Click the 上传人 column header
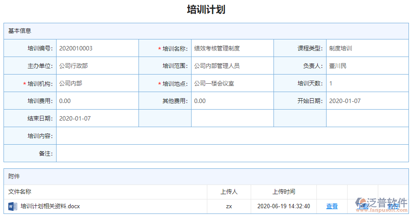Image resolution: width=412 pixels, height=217 pixels. tap(229, 192)
